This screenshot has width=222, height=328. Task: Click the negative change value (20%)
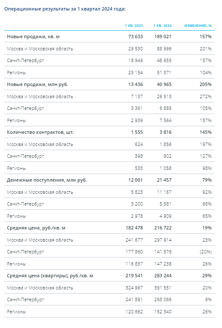click(206, 252)
